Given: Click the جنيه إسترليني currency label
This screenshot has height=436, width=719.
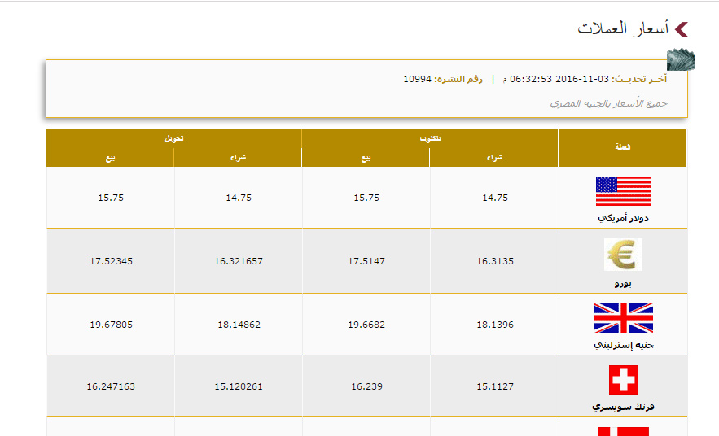Looking at the screenshot, I should tap(623, 345).
